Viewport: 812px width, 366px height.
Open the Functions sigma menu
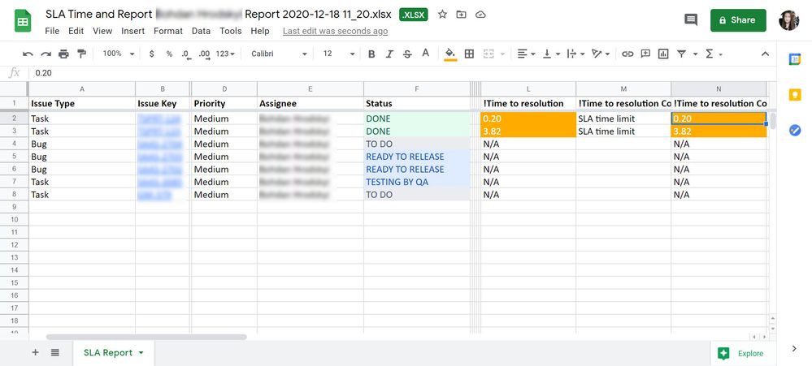coord(713,54)
